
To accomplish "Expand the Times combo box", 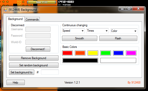I will (97, 31).
